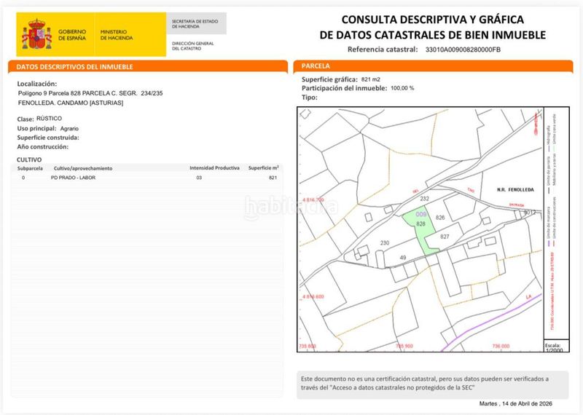Viewport: 583px width, 415px height.
Task: Click the '736.000' coordinate on map axis
Action: (x=501, y=346)
